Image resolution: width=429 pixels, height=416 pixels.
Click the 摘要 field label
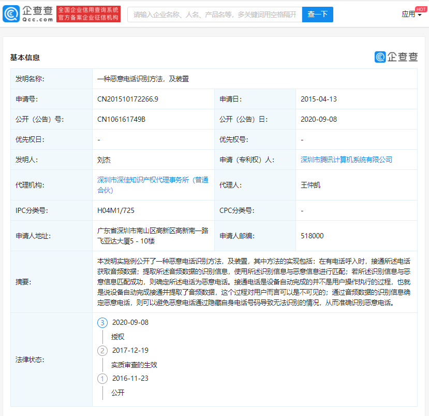tap(23, 282)
